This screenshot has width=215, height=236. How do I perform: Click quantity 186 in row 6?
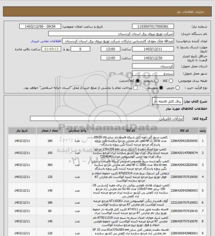click(x=50, y=202)
